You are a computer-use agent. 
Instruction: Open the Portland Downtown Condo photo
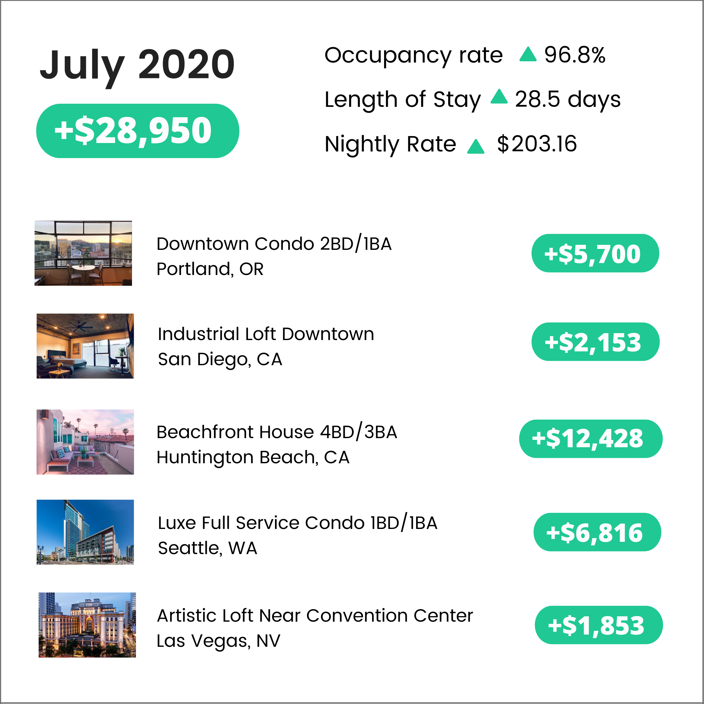(83, 253)
